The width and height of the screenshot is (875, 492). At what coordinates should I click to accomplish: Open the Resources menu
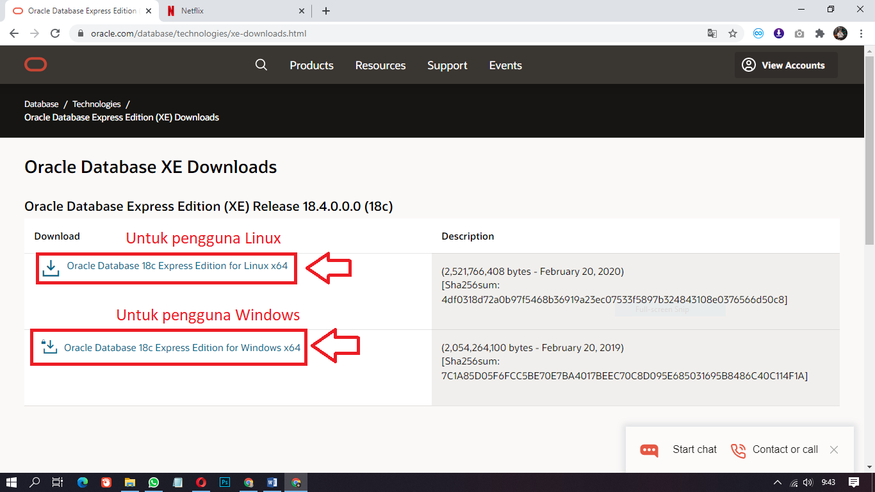[380, 65]
